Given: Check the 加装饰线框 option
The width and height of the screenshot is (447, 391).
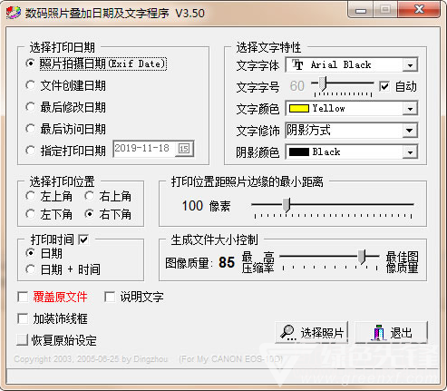Looking at the screenshot, I should [x=23, y=318].
